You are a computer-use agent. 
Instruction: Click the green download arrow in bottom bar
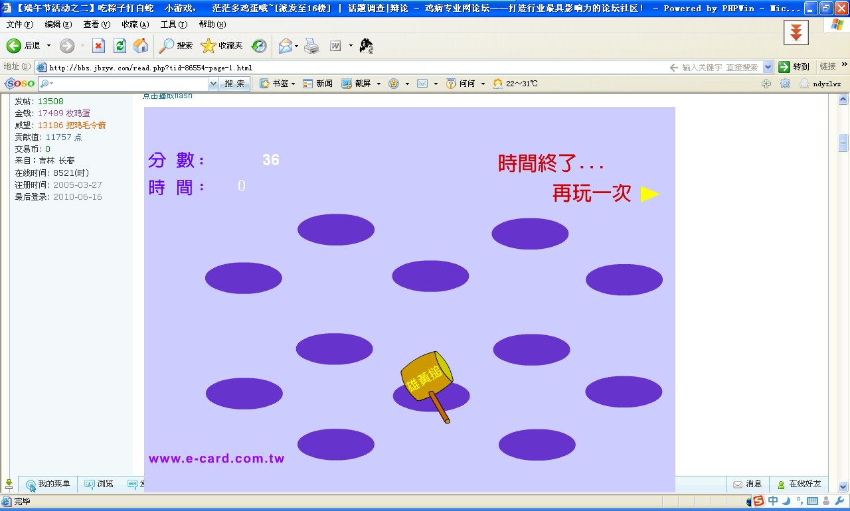click(9, 485)
